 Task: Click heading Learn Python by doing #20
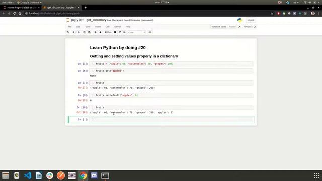[118, 48]
